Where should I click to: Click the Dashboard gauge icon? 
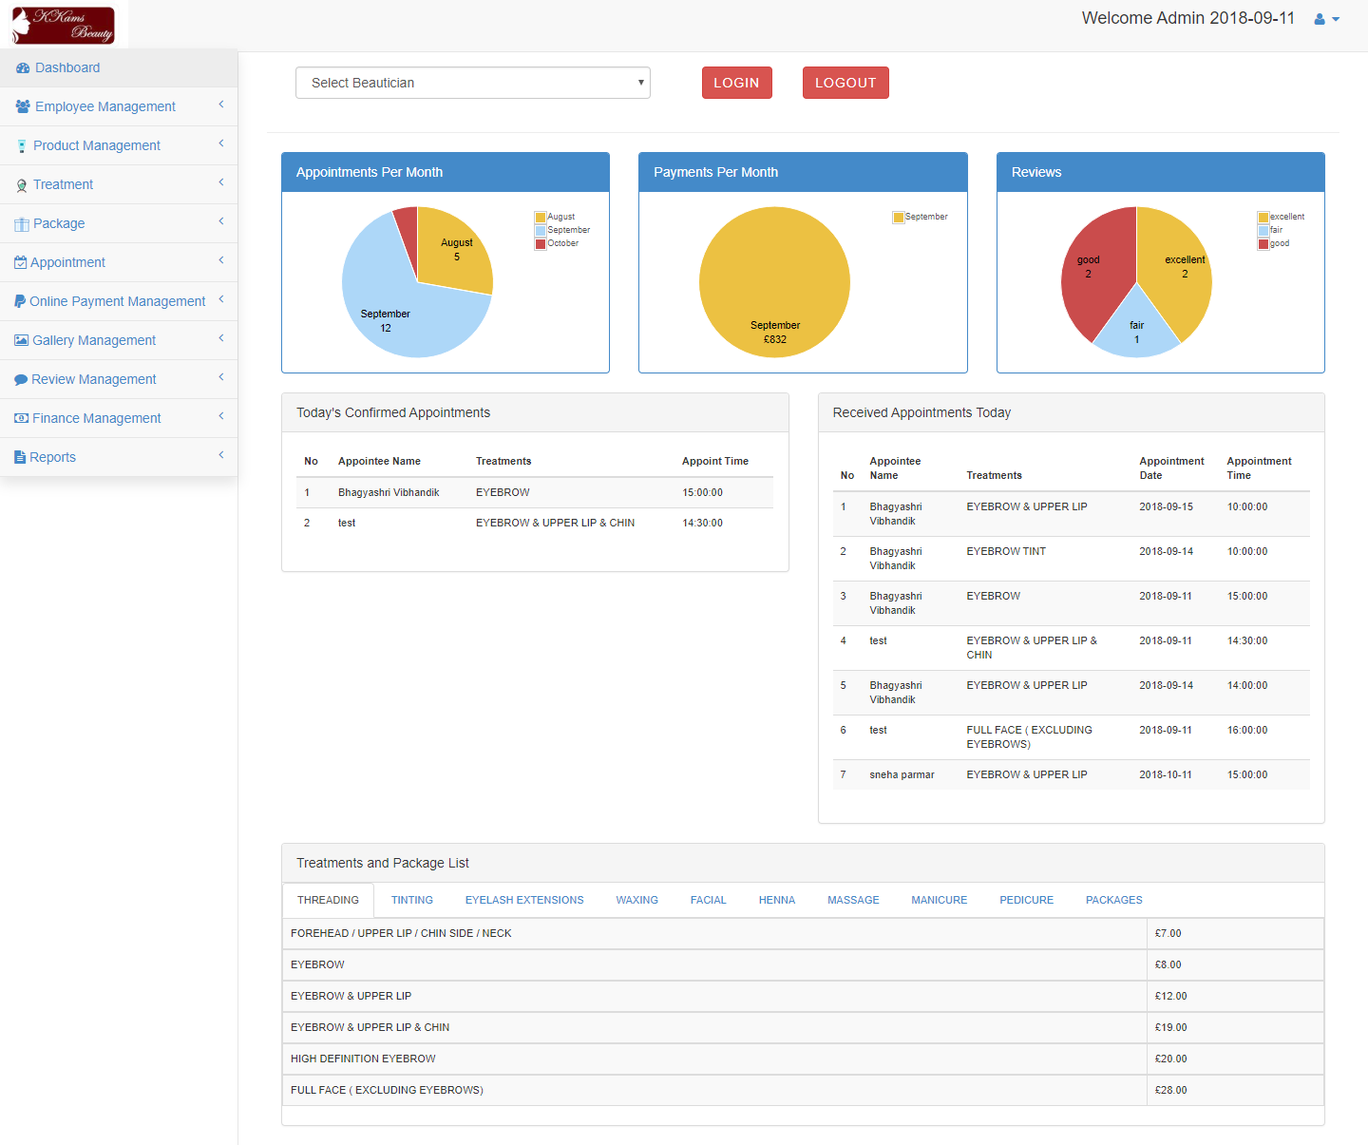[x=23, y=68]
